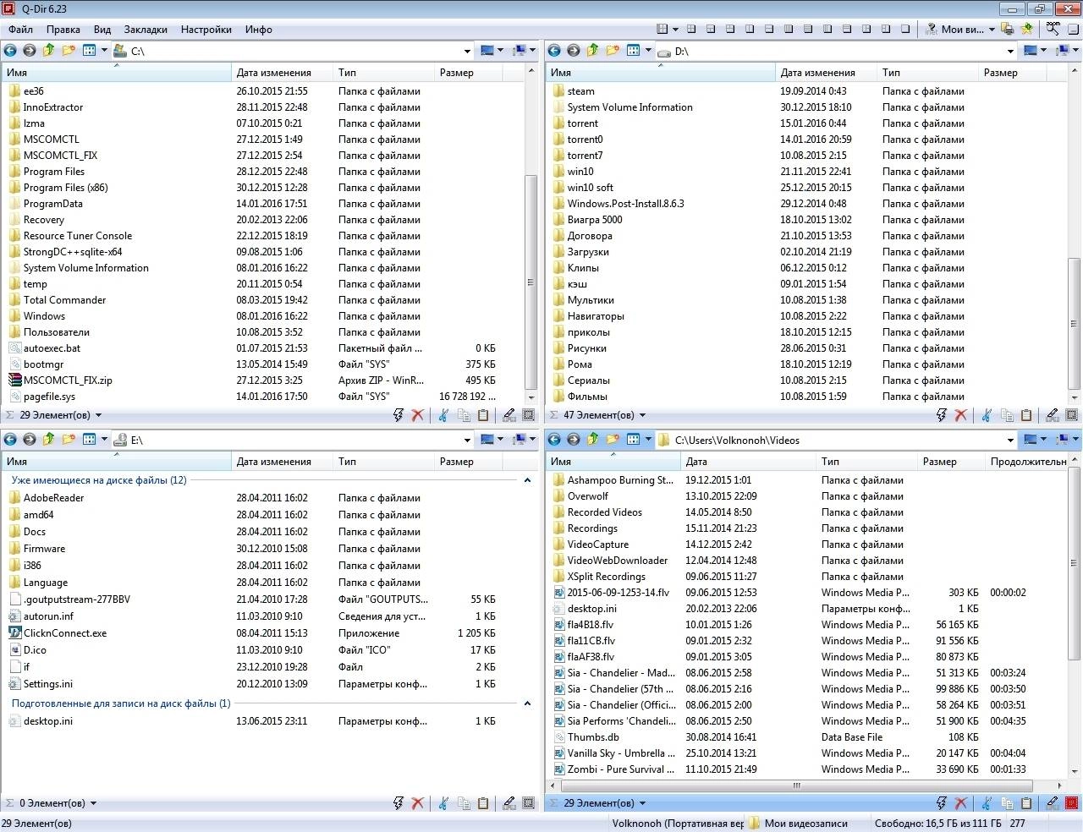Open the Инфо menu
The image size is (1083, 832).
259,29
